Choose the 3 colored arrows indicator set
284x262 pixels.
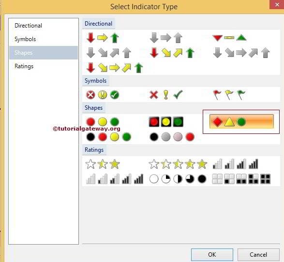pos(103,38)
